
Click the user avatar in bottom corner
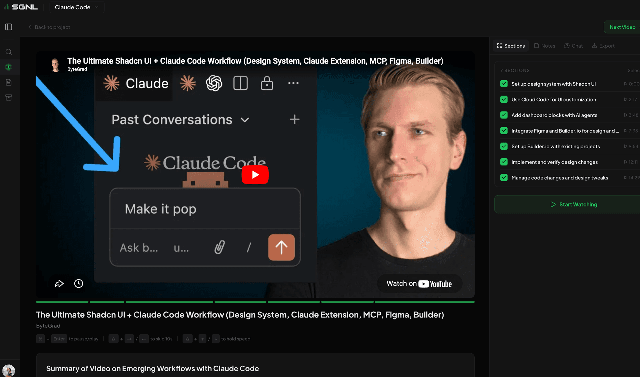(9, 370)
